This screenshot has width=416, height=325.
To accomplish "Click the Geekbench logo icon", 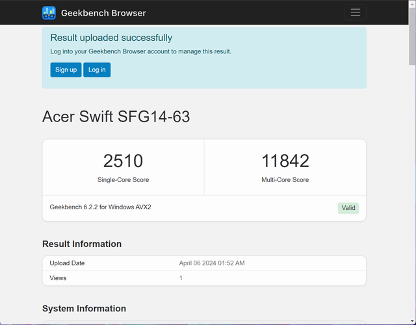I will [x=49, y=13].
